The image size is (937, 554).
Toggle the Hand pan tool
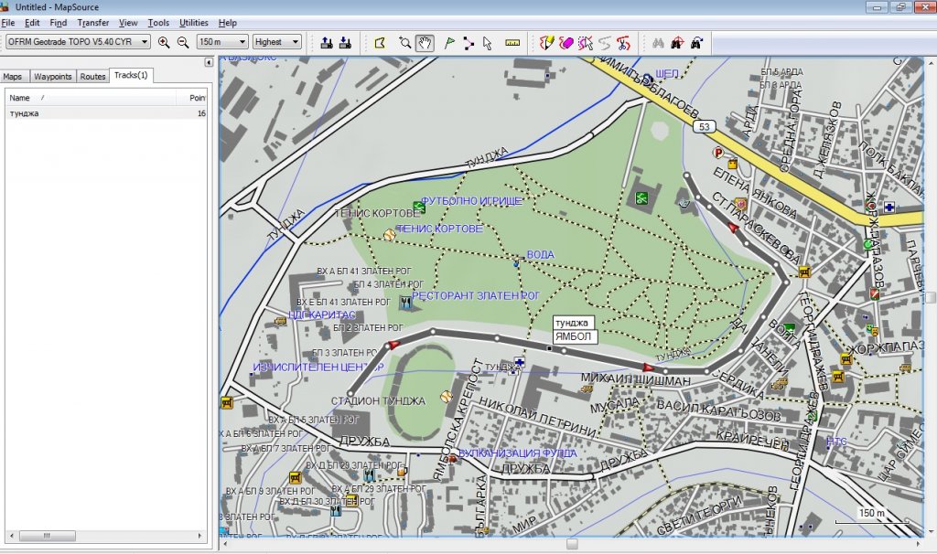pos(425,42)
